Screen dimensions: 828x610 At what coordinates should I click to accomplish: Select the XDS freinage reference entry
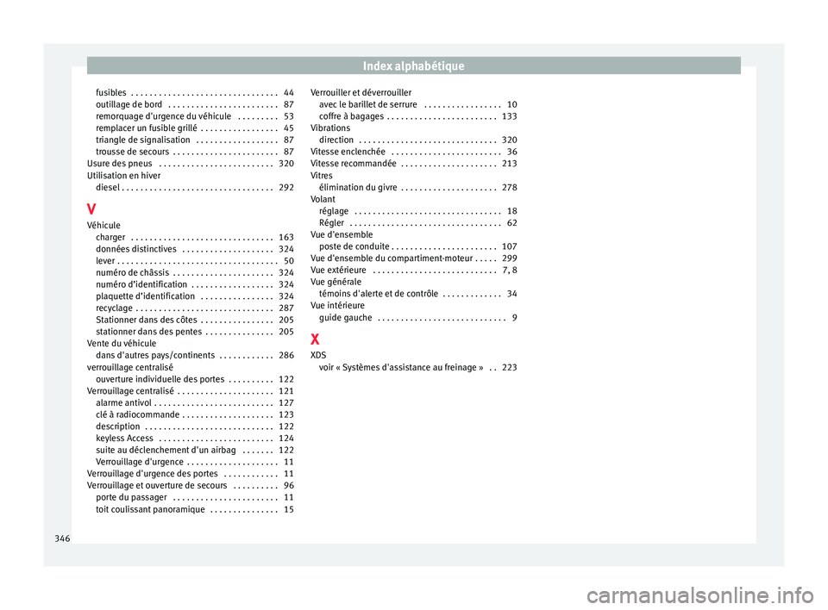(418, 367)
